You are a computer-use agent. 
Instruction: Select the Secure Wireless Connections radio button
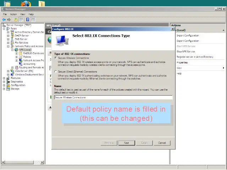click(x=56, y=58)
